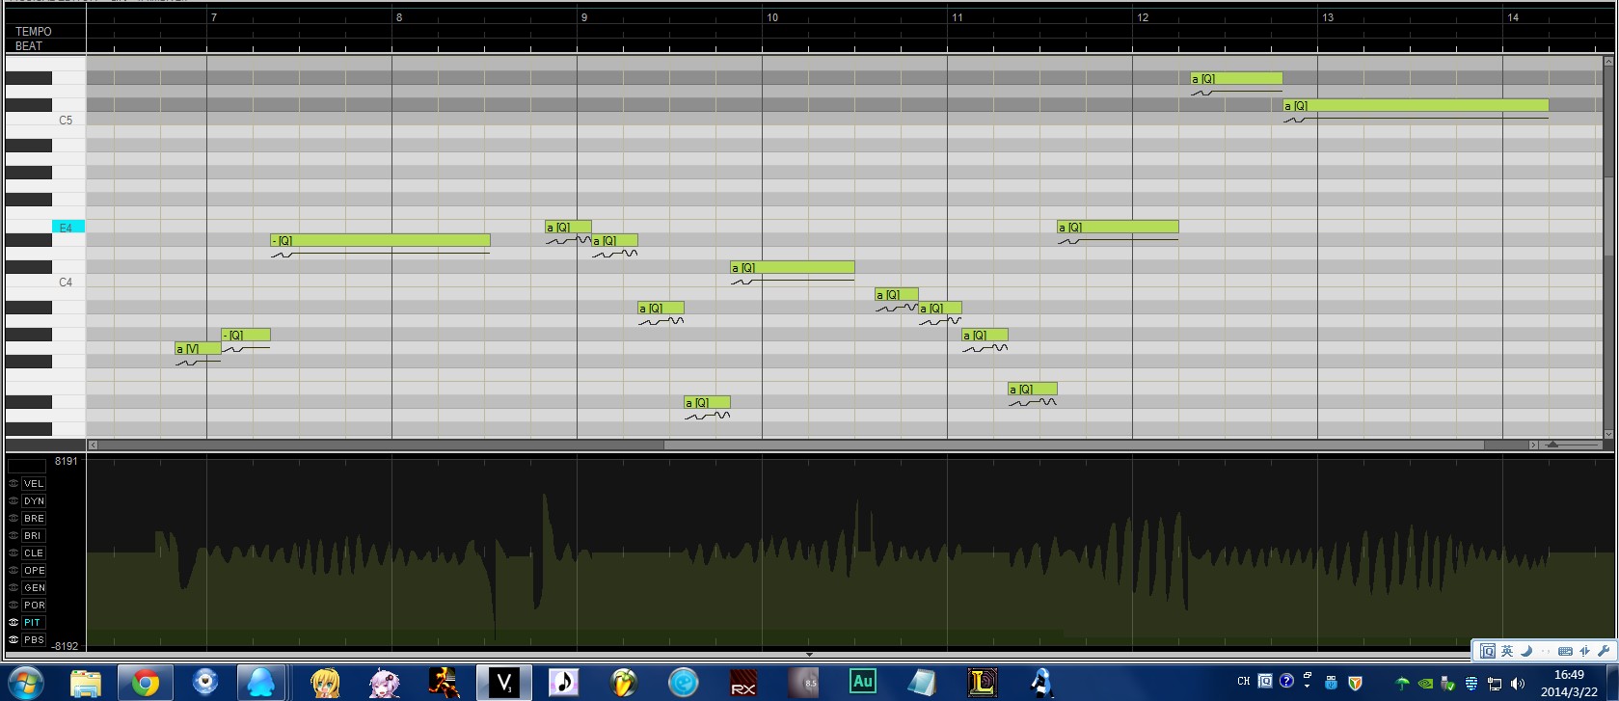The width and height of the screenshot is (1619, 701).
Task: Open the volume speaker tray icon
Action: [x=1517, y=684]
